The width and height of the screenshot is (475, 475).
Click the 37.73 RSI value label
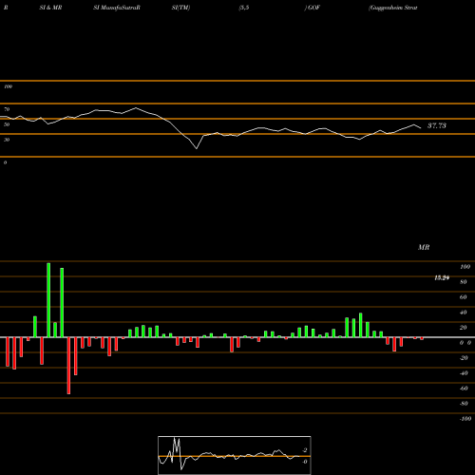coord(437,125)
